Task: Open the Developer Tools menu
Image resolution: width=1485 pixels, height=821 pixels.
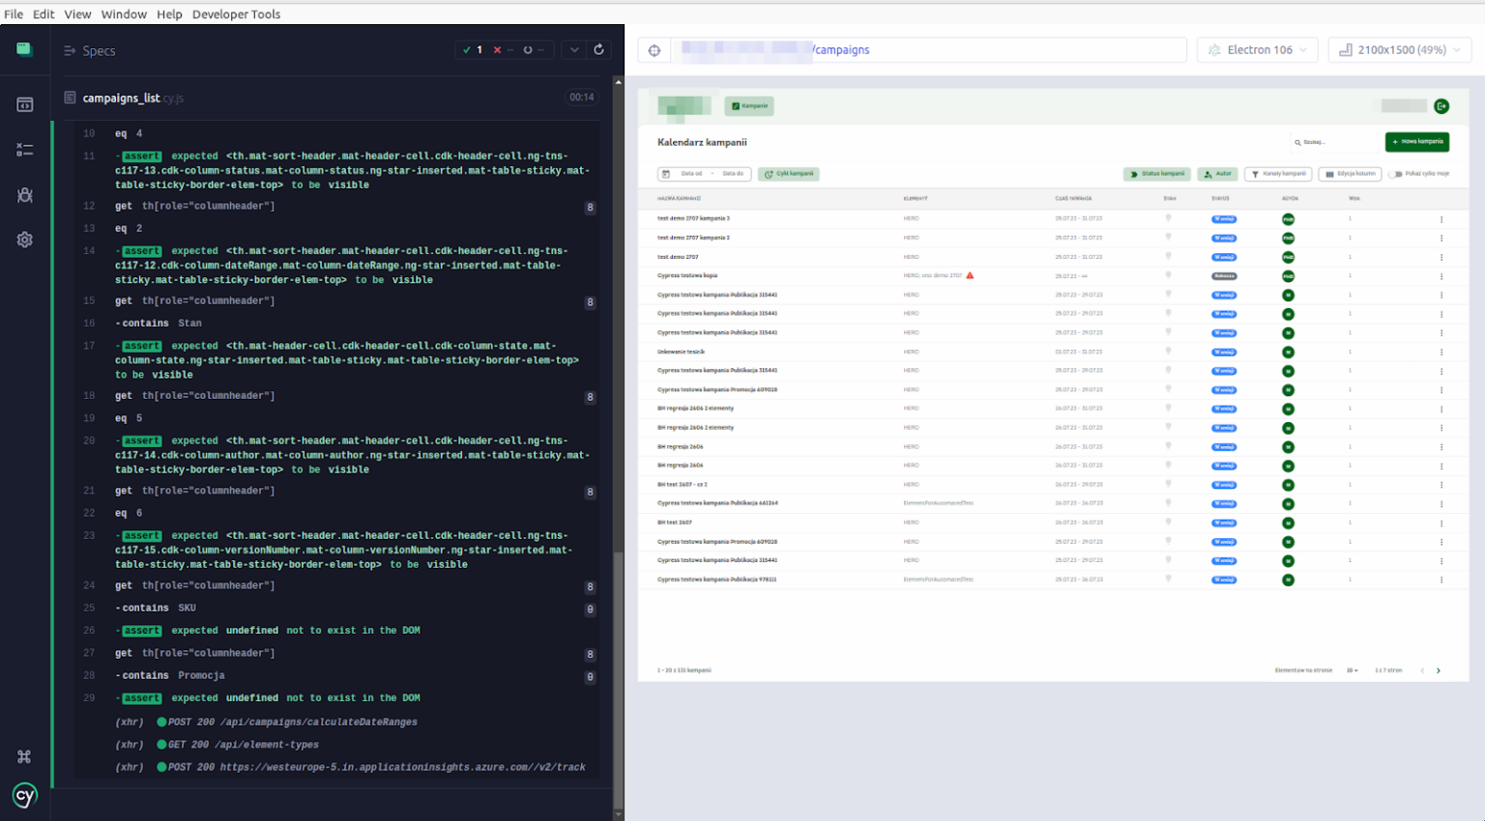Action: point(236,14)
